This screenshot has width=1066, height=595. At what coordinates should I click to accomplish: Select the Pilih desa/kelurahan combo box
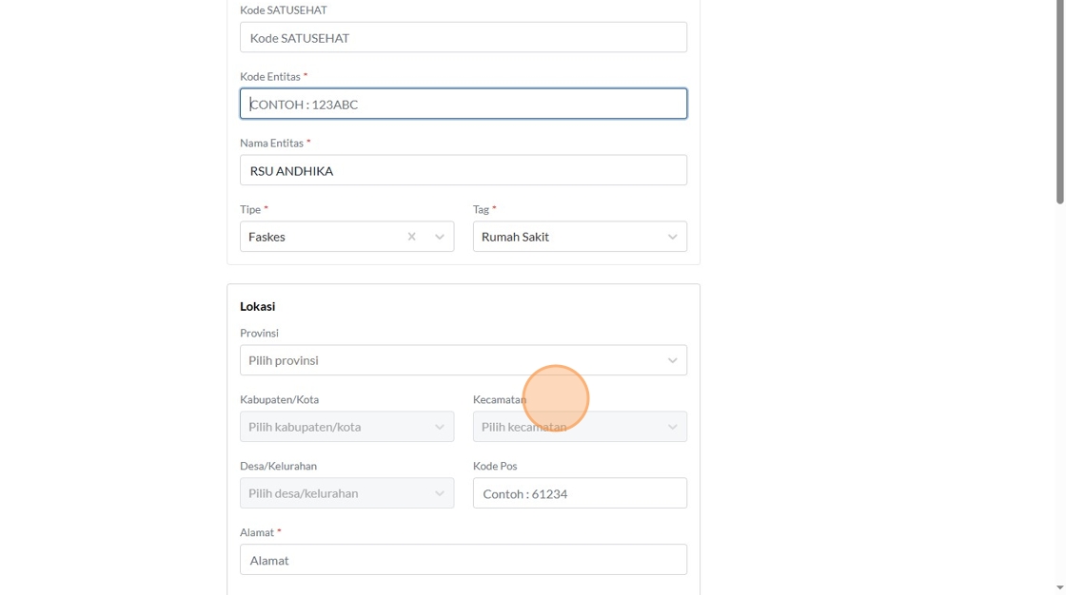(333, 493)
